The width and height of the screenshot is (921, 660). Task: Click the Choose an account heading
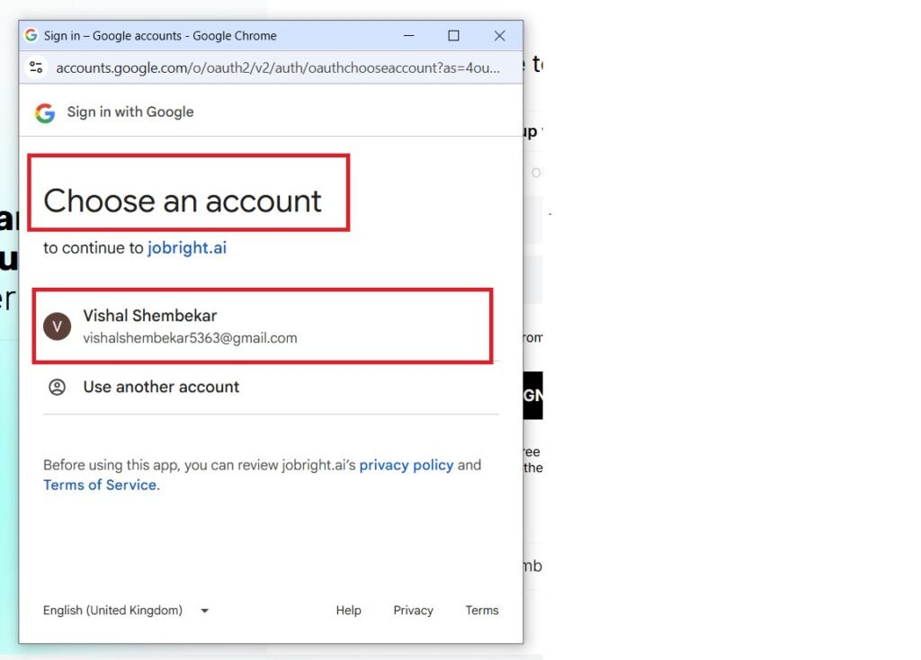pyautogui.click(x=183, y=201)
